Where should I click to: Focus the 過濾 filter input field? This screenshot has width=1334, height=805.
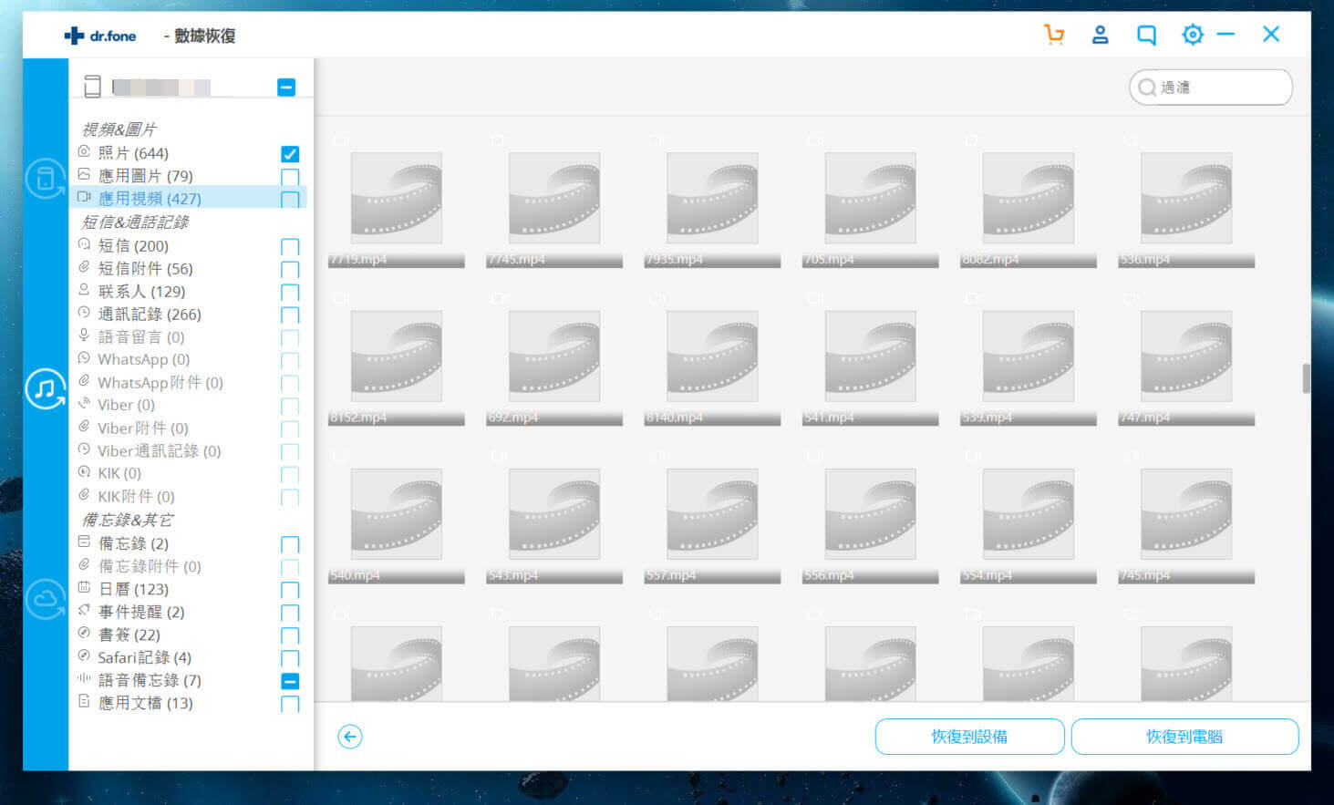point(1210,88)
